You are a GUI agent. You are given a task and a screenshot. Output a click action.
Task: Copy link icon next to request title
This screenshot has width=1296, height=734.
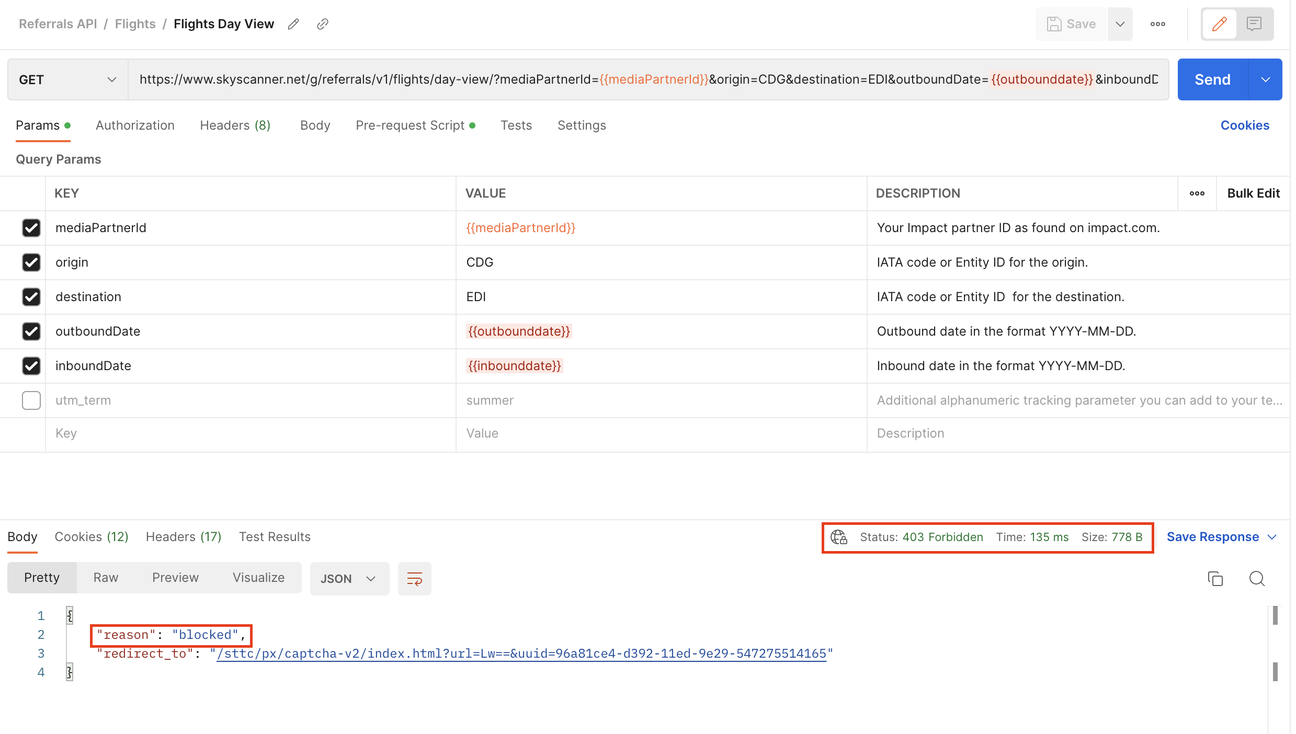(323, 24)
